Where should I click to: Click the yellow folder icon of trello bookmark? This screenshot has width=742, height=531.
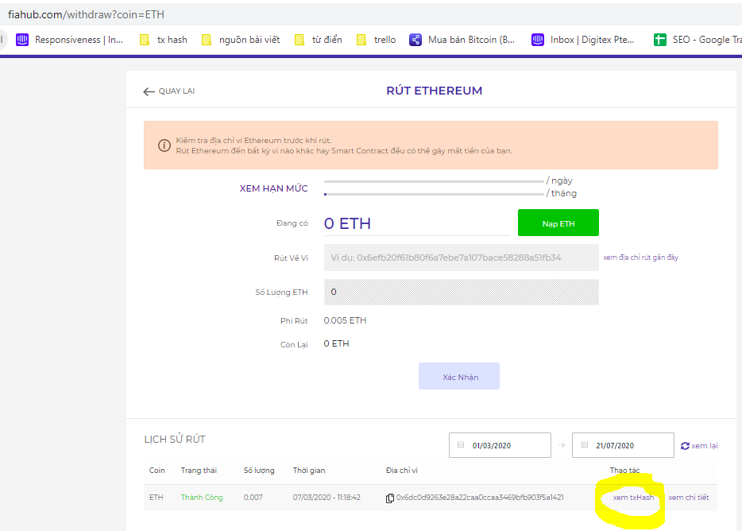coord(360,39)
